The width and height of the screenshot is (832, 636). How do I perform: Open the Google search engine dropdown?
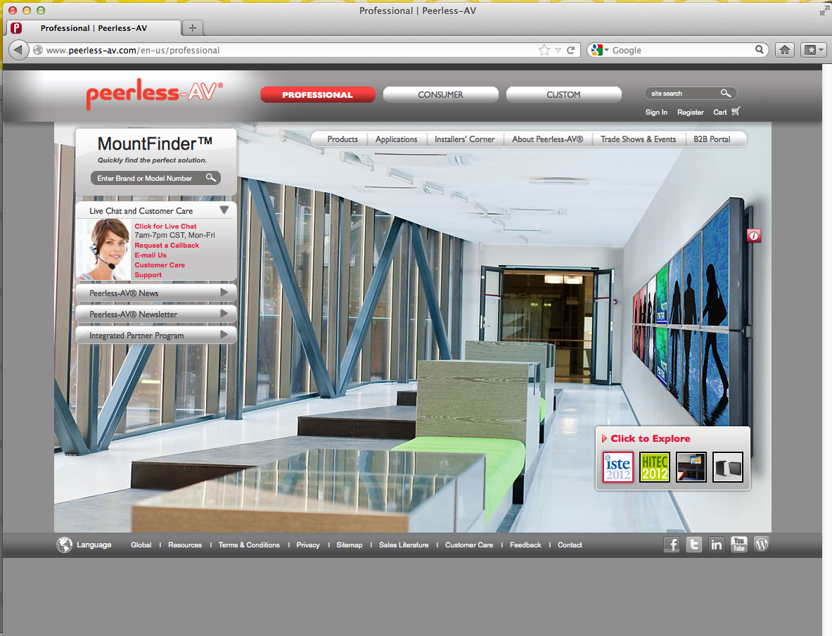coord(600,50)
